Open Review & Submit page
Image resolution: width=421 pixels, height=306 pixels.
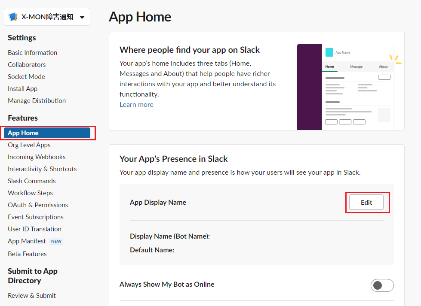click(x=32, y=296)
